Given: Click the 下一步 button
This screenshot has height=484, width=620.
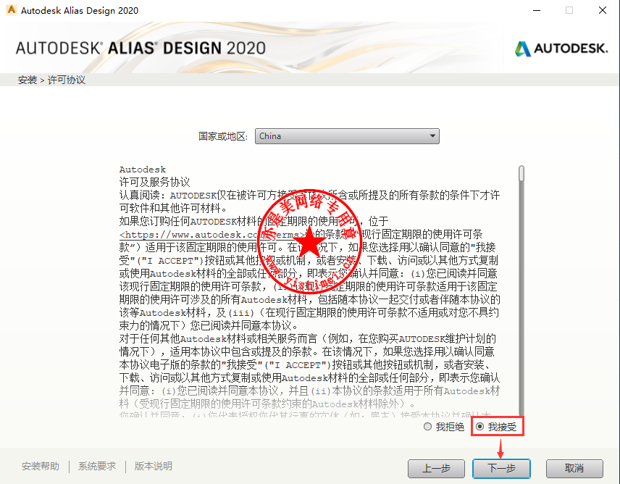Looking at the screenshot, I should (501, 469).
